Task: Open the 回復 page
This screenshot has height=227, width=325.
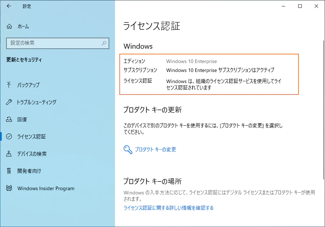Action: click(x=22, y=119)
